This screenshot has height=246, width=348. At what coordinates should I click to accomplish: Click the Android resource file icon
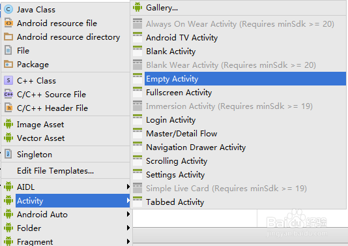[x=8, y=23]
